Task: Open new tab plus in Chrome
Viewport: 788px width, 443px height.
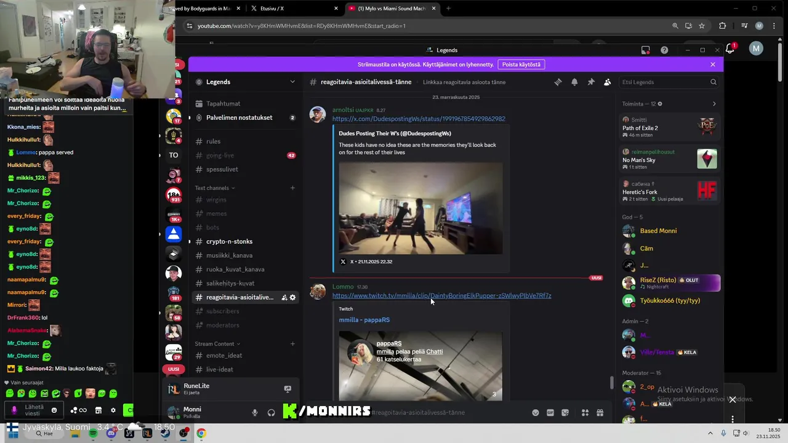Action: click(x=448, y=9)
